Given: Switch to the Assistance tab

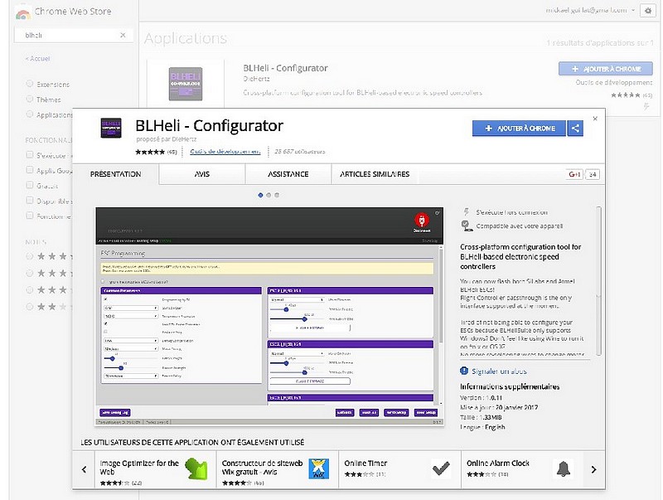Looking at the screenshot, I should tap(288, 174).
